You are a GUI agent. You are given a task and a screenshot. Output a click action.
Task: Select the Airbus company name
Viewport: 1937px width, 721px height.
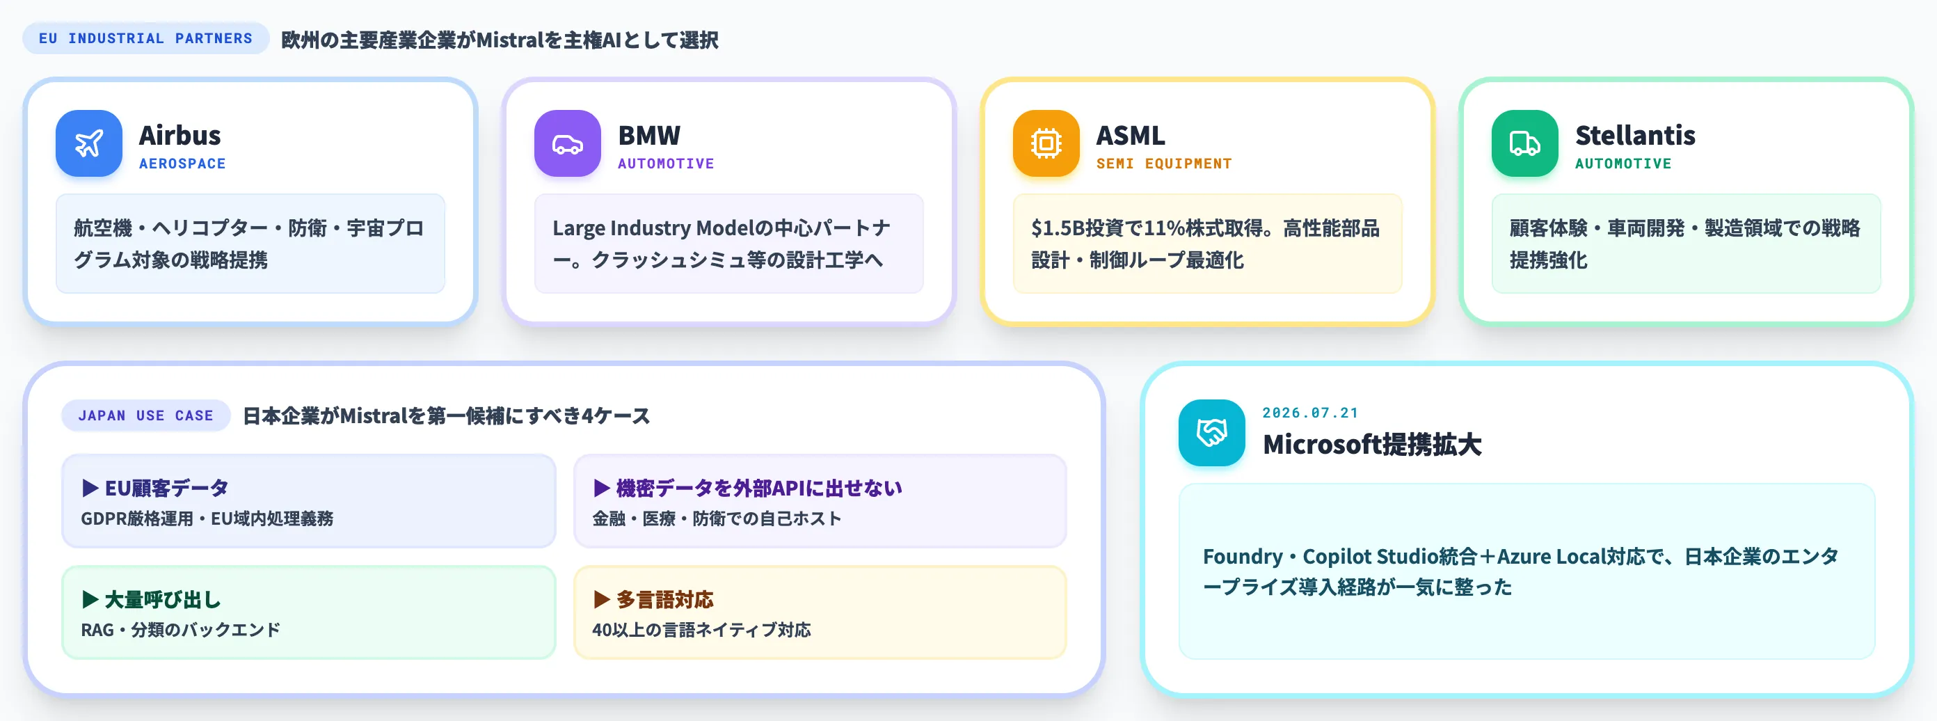(180, 135)
